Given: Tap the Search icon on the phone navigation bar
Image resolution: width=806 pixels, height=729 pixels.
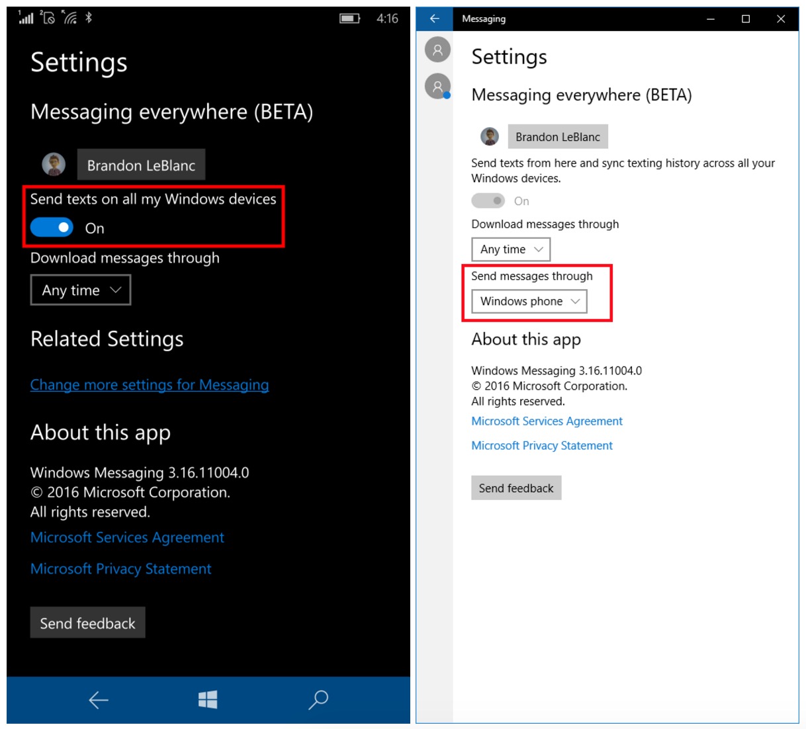Looking at the screenshot, I should pyautogui.click(x=318, y=699).
